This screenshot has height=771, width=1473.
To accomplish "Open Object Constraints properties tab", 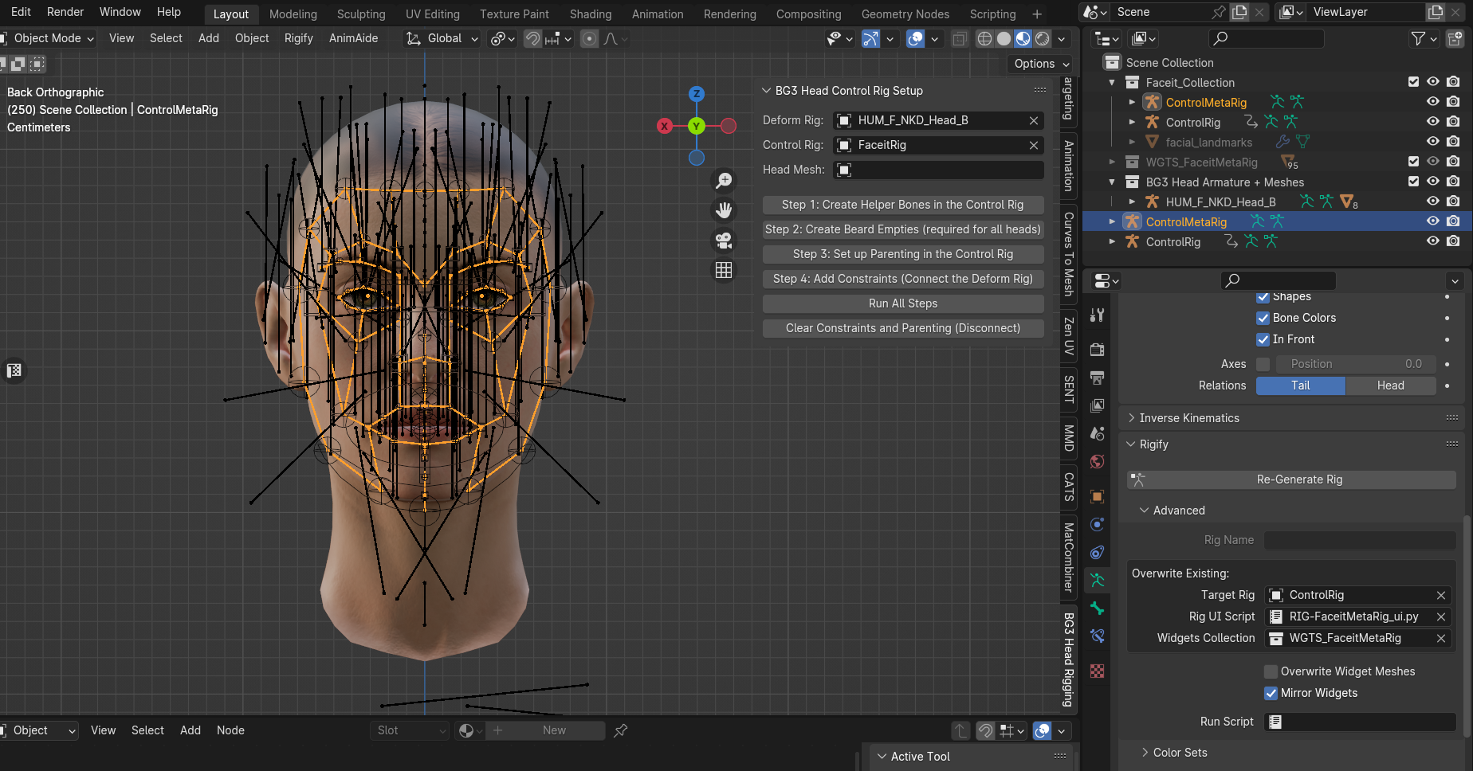I will pos(1098,552).
